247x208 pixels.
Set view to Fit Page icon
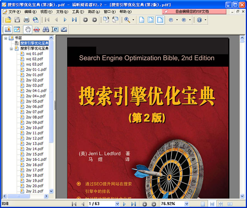[151, 20]
